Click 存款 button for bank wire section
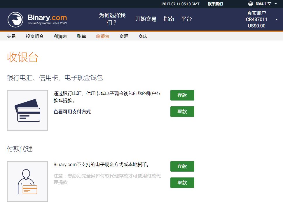 [x=182, y=95]
